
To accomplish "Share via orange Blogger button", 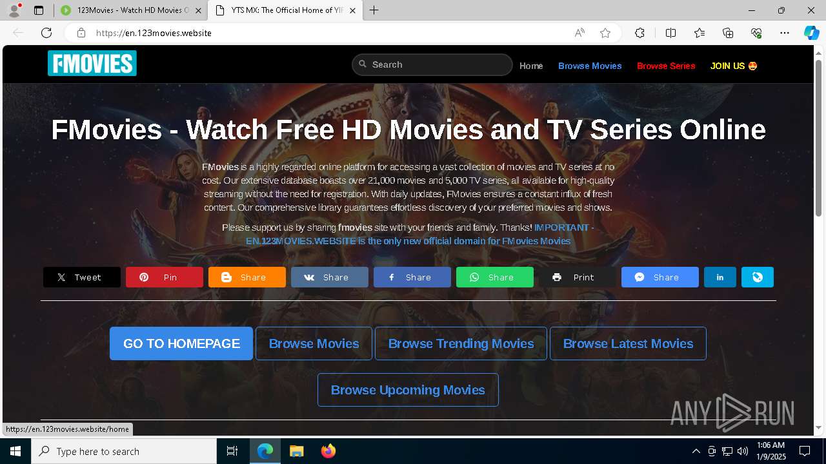I will (x=247, y=277).
